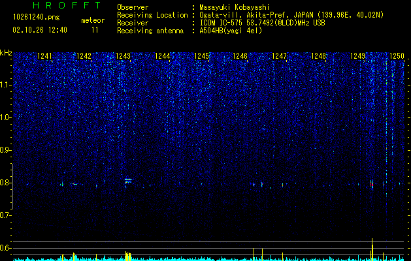This screenshot has width=411, height=261.
Task: Click the 1.0 kHz axis label
Action: click(6, 117)
